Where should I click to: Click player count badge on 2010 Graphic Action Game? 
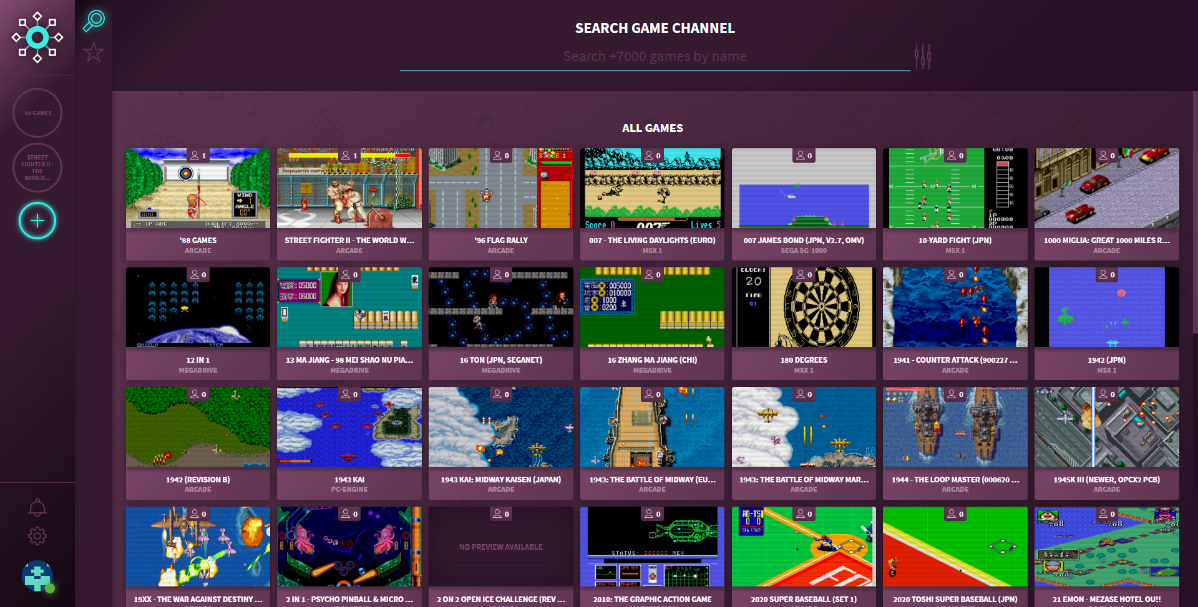[653, 514]
